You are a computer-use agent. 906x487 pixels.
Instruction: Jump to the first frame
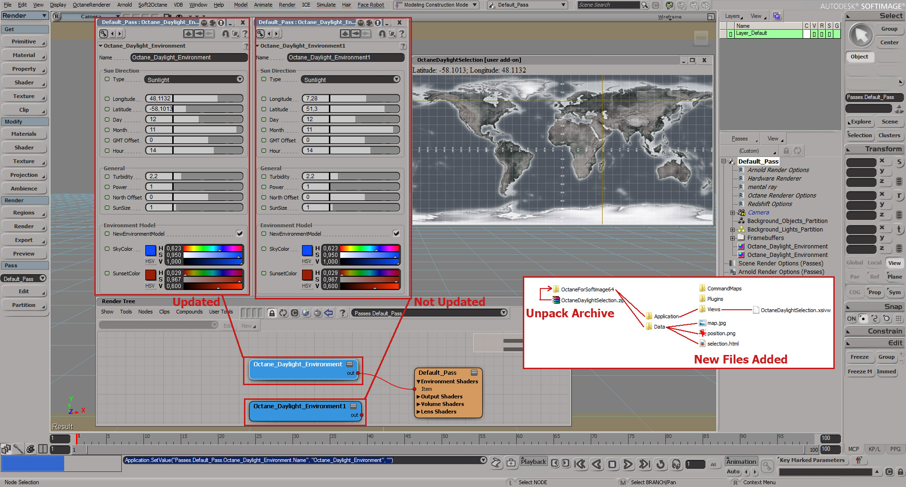[x=580, y=464]
